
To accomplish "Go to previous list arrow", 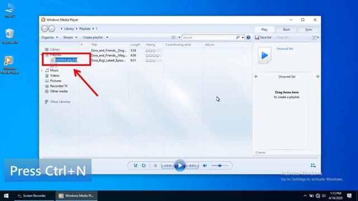I will [x=256, y=76].
